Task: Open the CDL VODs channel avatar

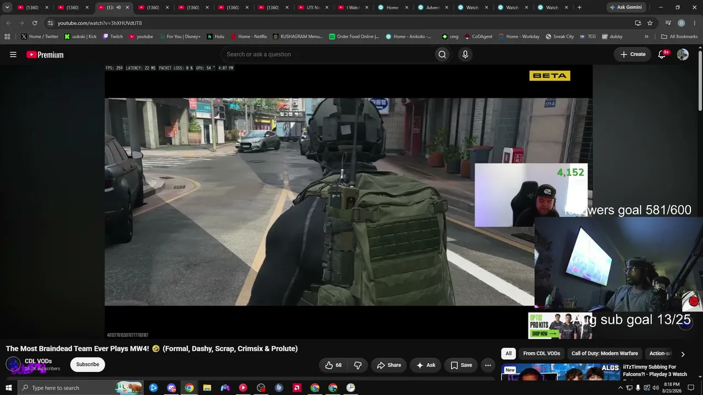Action: [13, 364]
